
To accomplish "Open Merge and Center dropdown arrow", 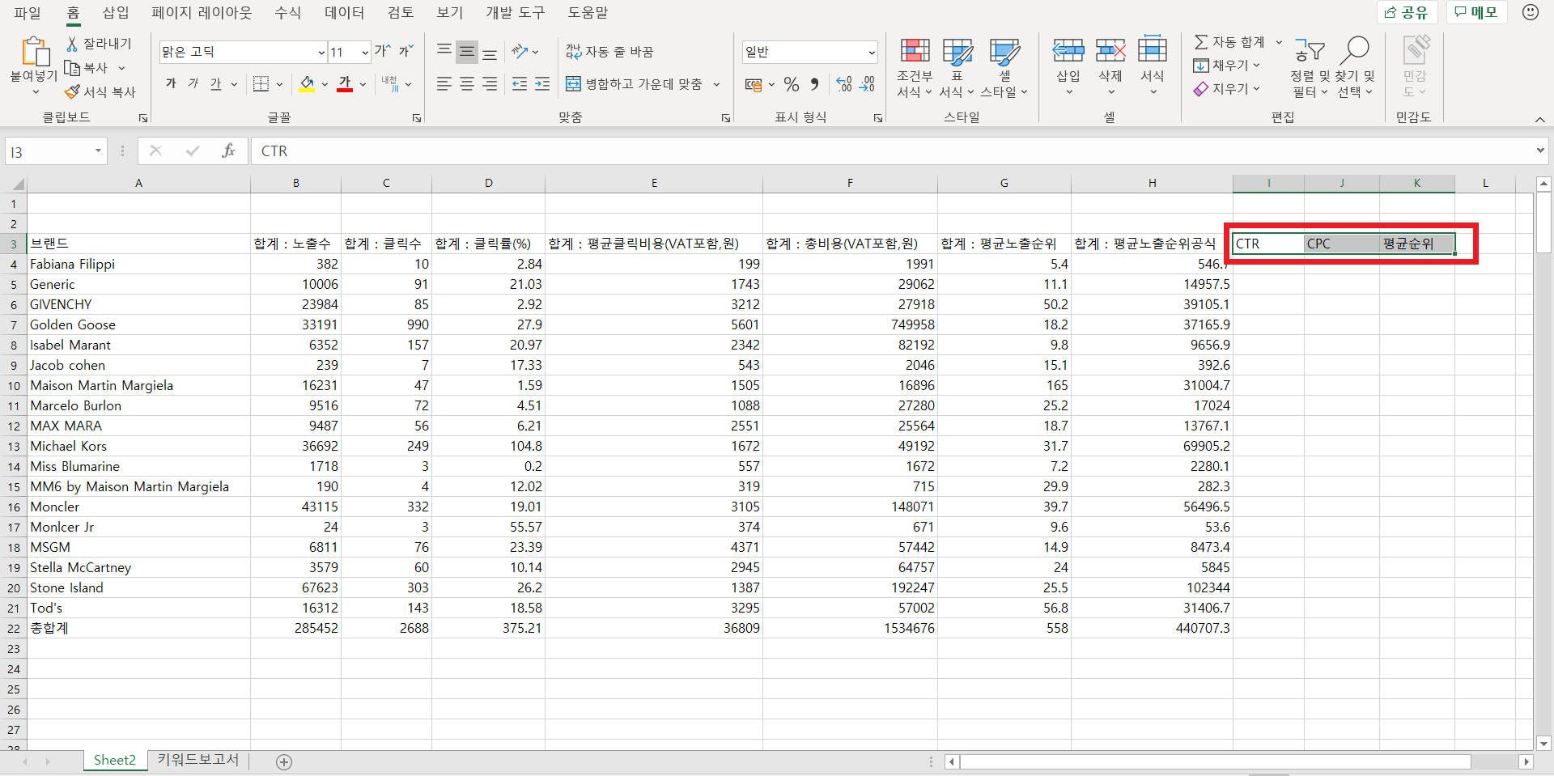I will tap(717, 84).
